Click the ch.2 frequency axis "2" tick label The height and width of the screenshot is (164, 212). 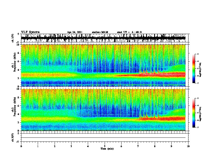click(x=19, y=122)
